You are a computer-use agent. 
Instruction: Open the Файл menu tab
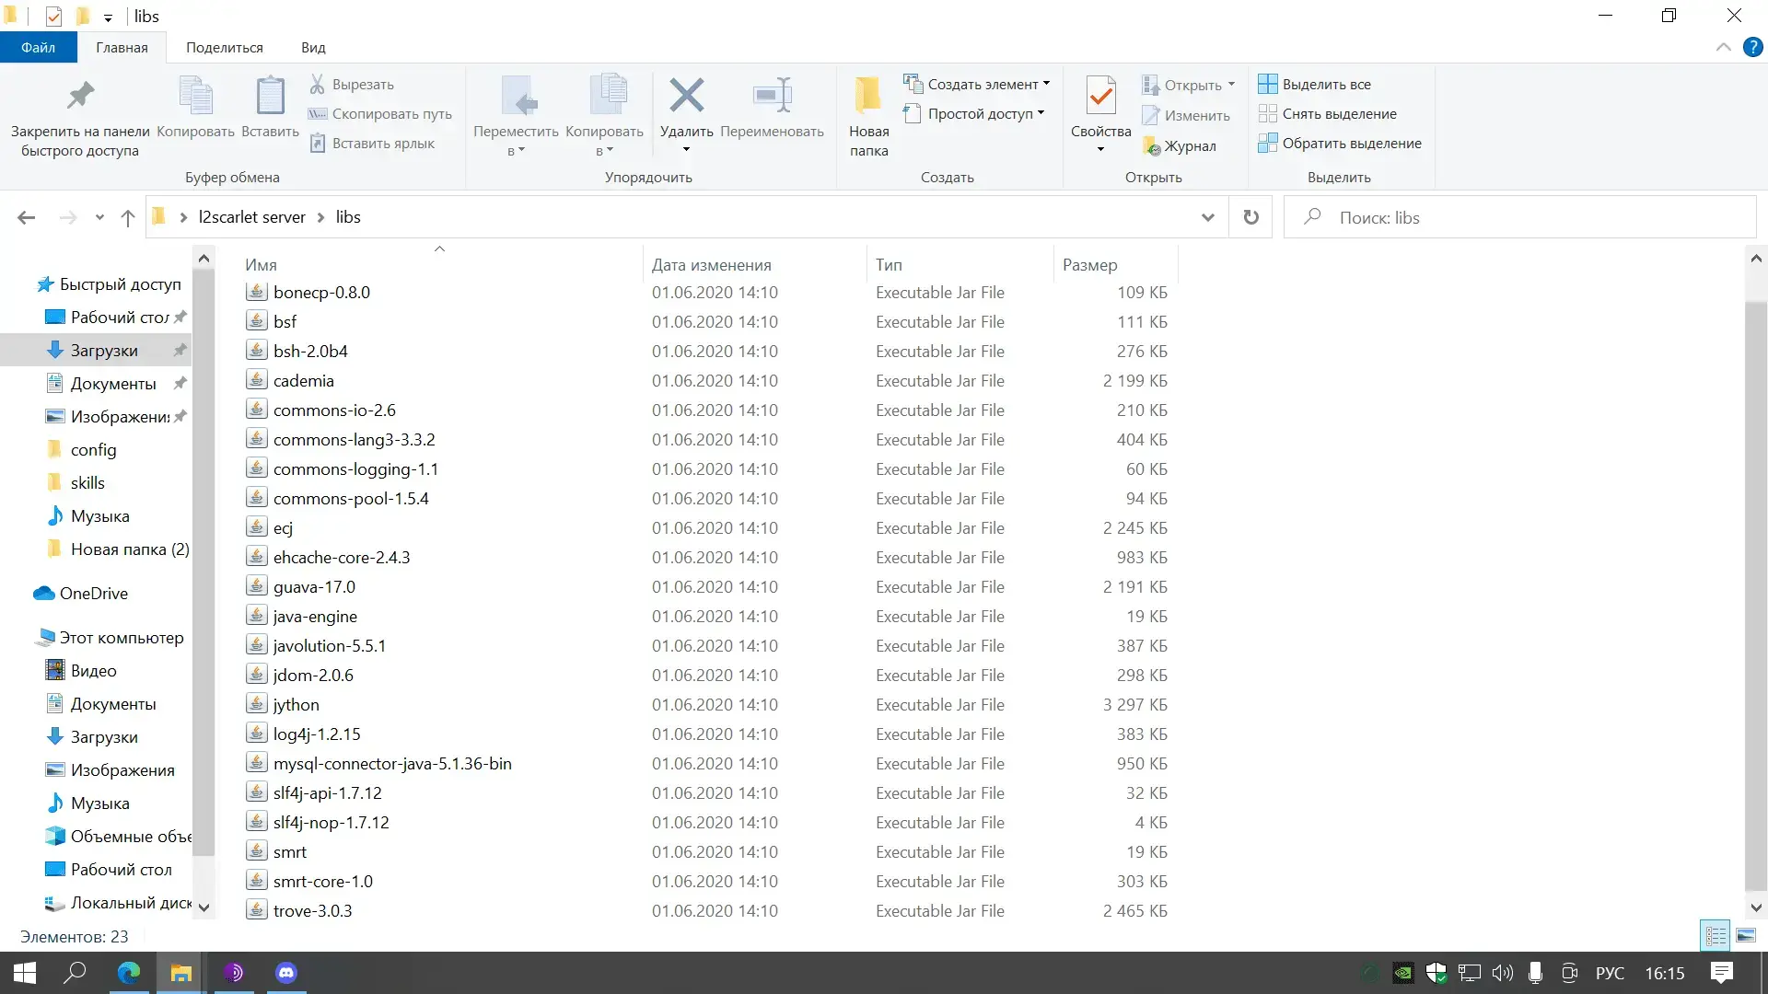coord(38,48)
